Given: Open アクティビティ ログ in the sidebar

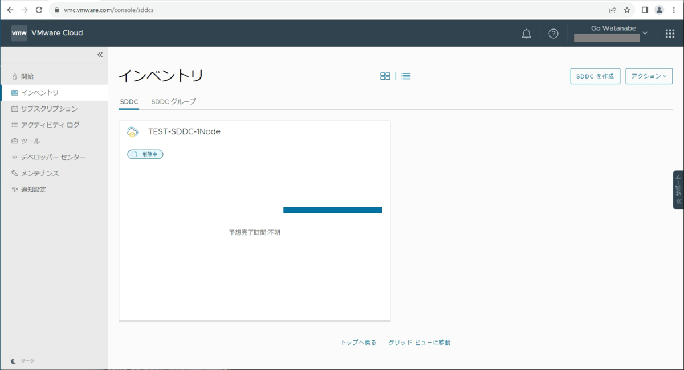Looking at the screenshot, I should [54, 125].
